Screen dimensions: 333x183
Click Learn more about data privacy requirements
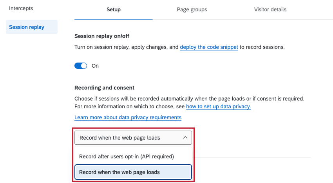click(128, 117)
